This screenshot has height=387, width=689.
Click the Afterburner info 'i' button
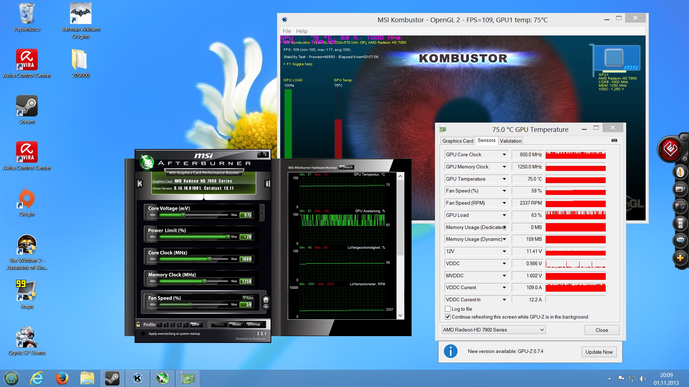pos(267,184)
